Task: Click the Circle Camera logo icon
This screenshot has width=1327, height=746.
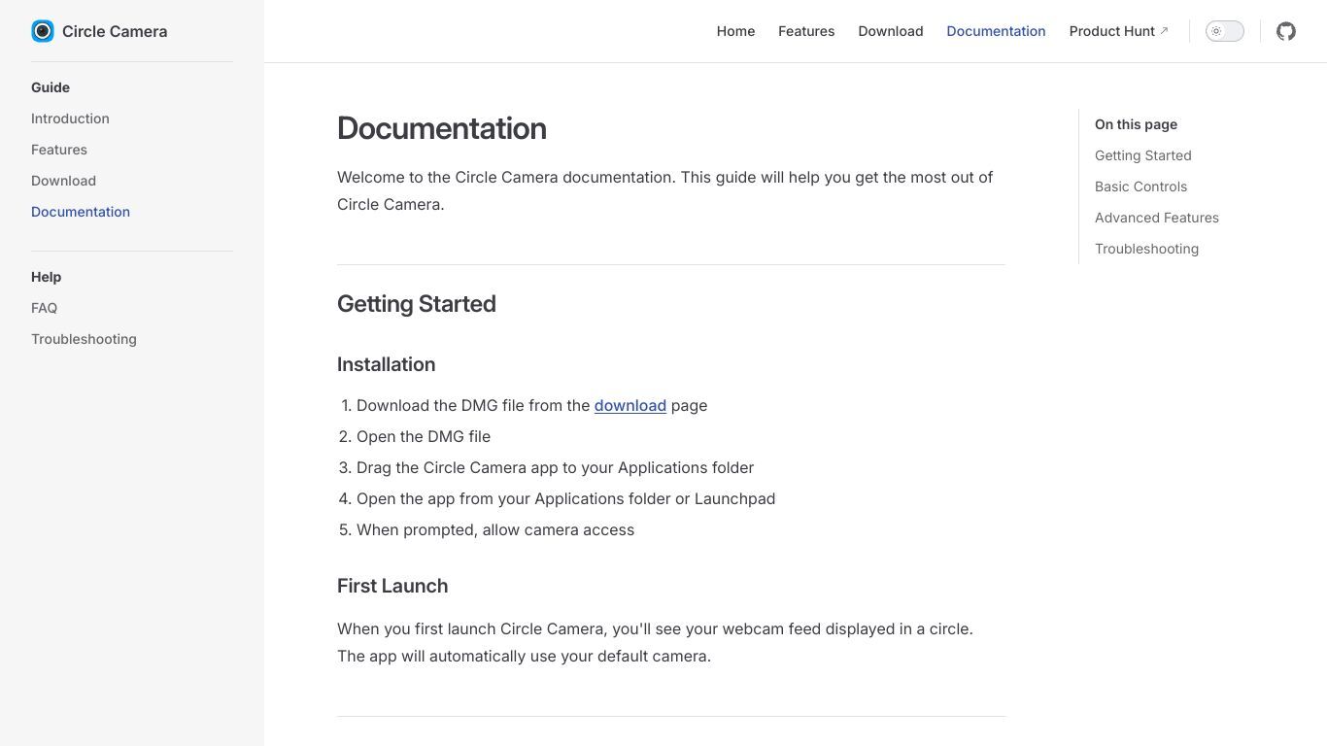Action: tap(43, 31)
